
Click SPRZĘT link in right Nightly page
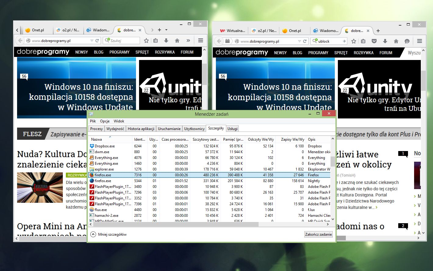pyautogui.click(x=341, y=53)
